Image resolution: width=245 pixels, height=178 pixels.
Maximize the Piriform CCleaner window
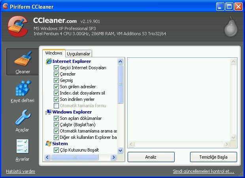coord(229,7)
